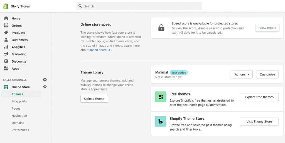Click Explore free themes button
The height and width of the screenshot is (143, 285).
point(259,97)
